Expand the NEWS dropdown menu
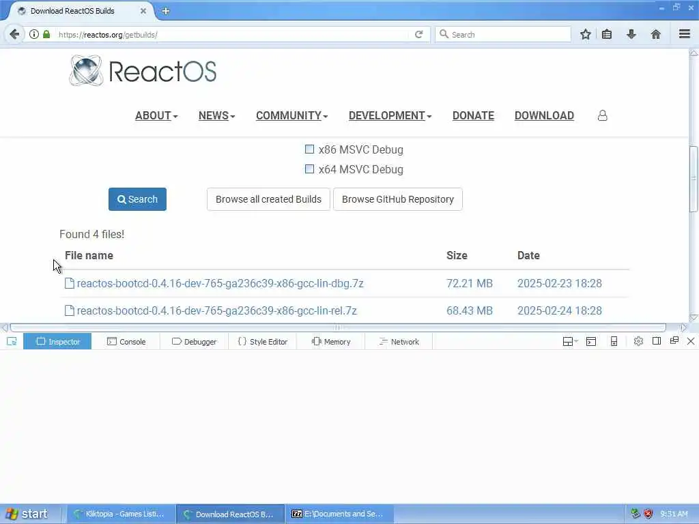 click(x=216, y=115)
